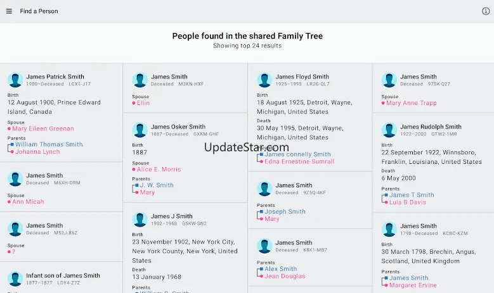Click James Floyd Smith's avatar icon
Screen dimensions: 494x293
tap(264, 80)
